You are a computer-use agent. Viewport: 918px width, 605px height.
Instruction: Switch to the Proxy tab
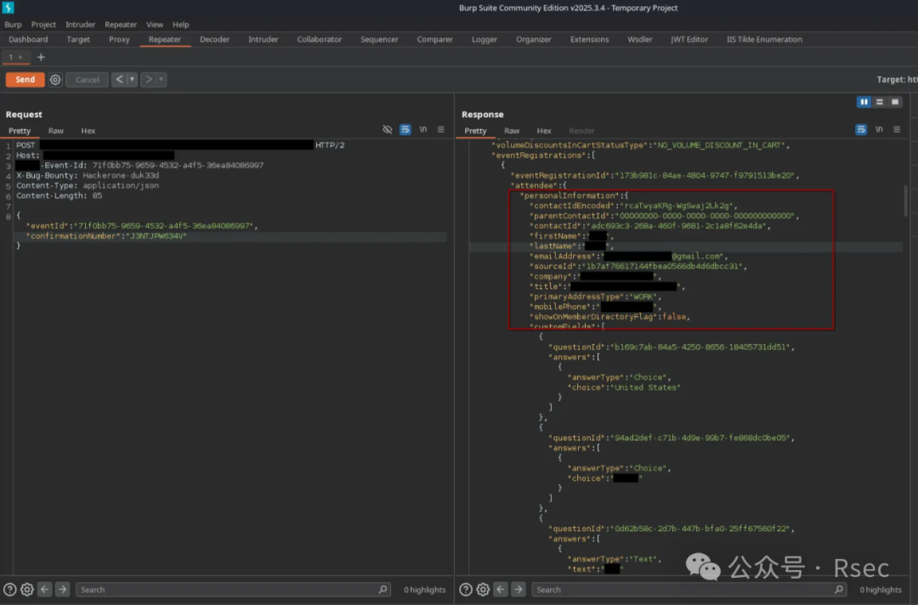pyautogui.click(x=119, y=39)
